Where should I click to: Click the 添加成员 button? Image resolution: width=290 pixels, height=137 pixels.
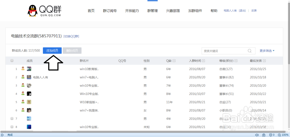coord(52,50)
